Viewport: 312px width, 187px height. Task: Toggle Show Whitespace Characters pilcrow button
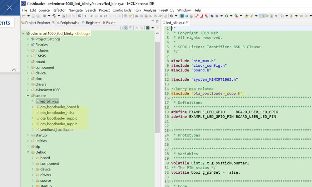(276, 16)
